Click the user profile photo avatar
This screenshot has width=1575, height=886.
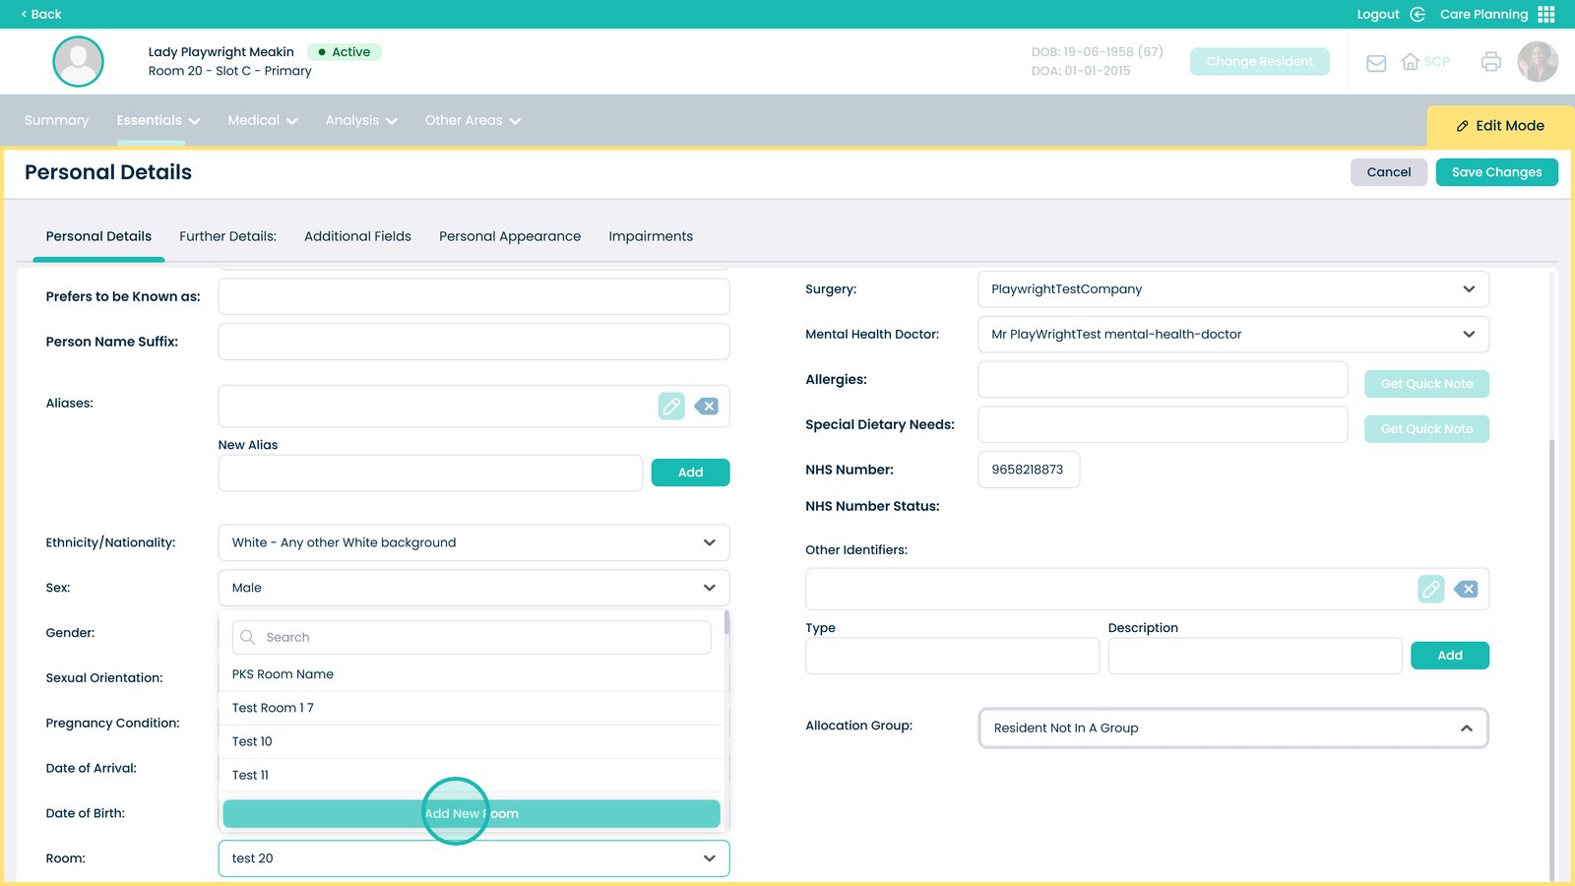1537,62
